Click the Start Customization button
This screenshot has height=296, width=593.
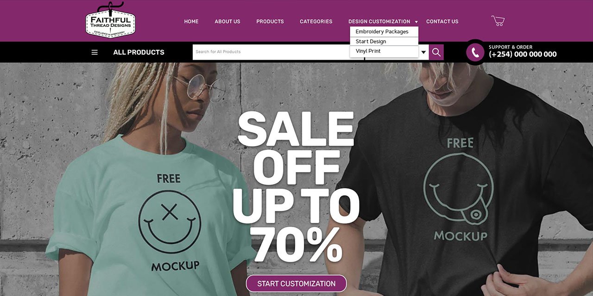coord(296,284)
